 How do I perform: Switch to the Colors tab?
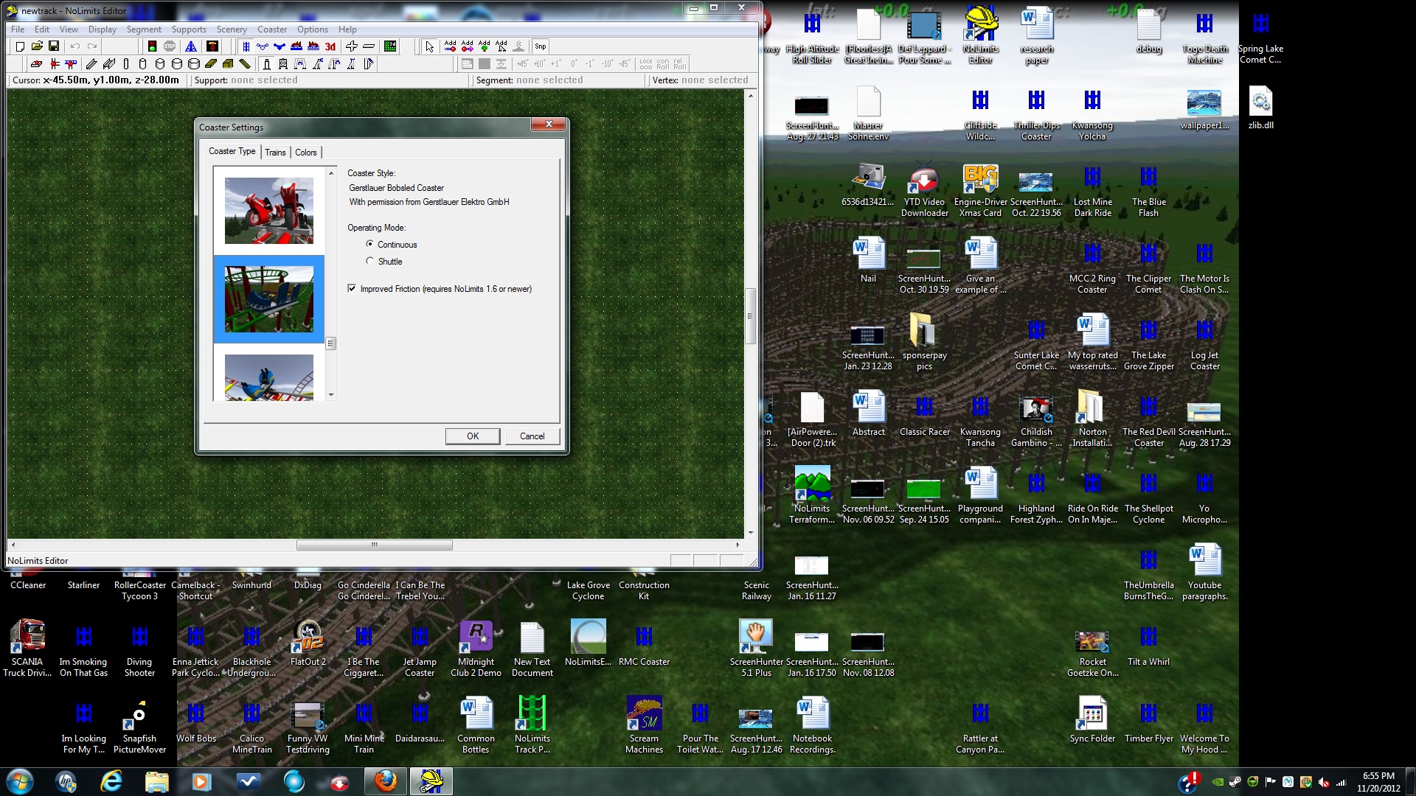point(306,153)
